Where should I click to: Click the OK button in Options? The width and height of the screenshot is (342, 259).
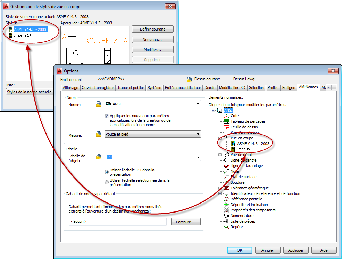(240, 250)
